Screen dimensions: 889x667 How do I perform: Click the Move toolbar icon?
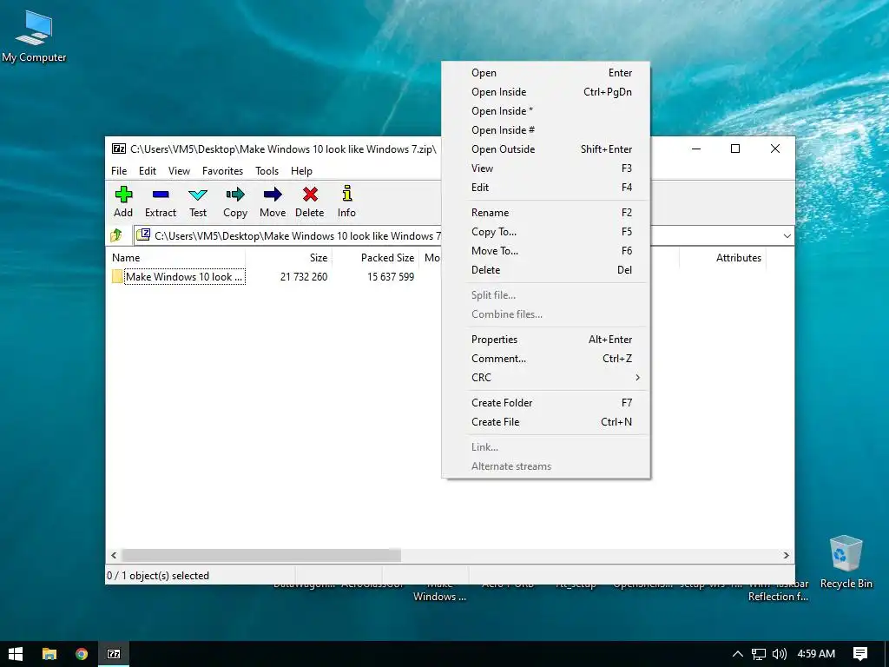coord(273,195)
